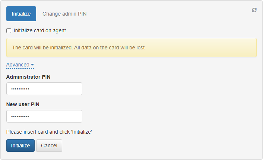Image resolution: width=263 pixels, height=160 pixels.
Task: Focus the Administrator PIN input field
Action: pyautogui.click(x=44, y=89)
